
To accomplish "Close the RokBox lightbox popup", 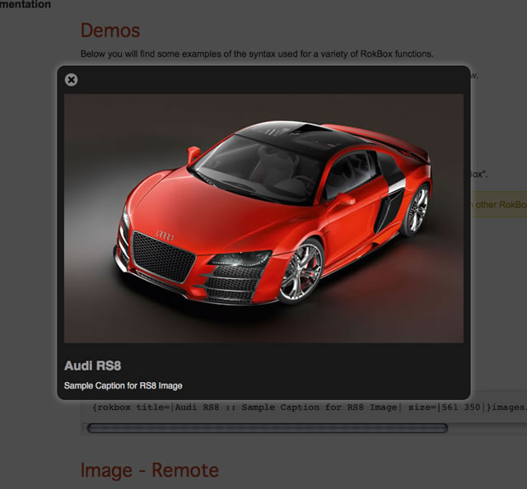I will 72,80.
